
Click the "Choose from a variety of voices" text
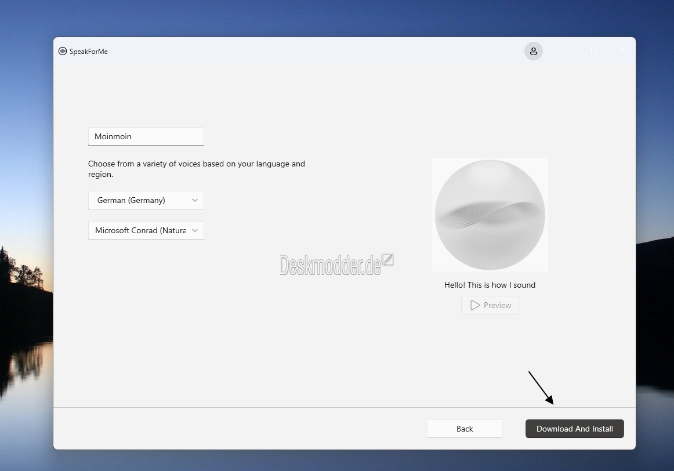tap(197, 169)
